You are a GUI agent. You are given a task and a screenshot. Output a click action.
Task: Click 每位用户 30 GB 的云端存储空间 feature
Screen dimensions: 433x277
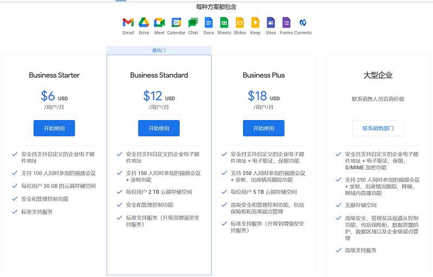coord(58,186)
